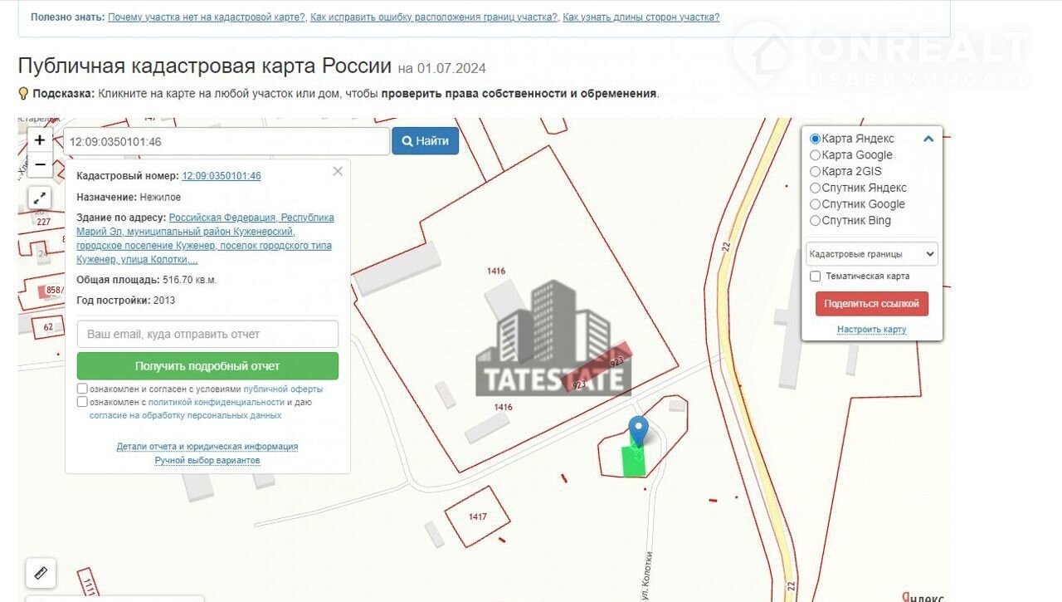Select Спутник Яндекс radio option
The width and height of the screenshot is (1062, 602).
[815, 188]
